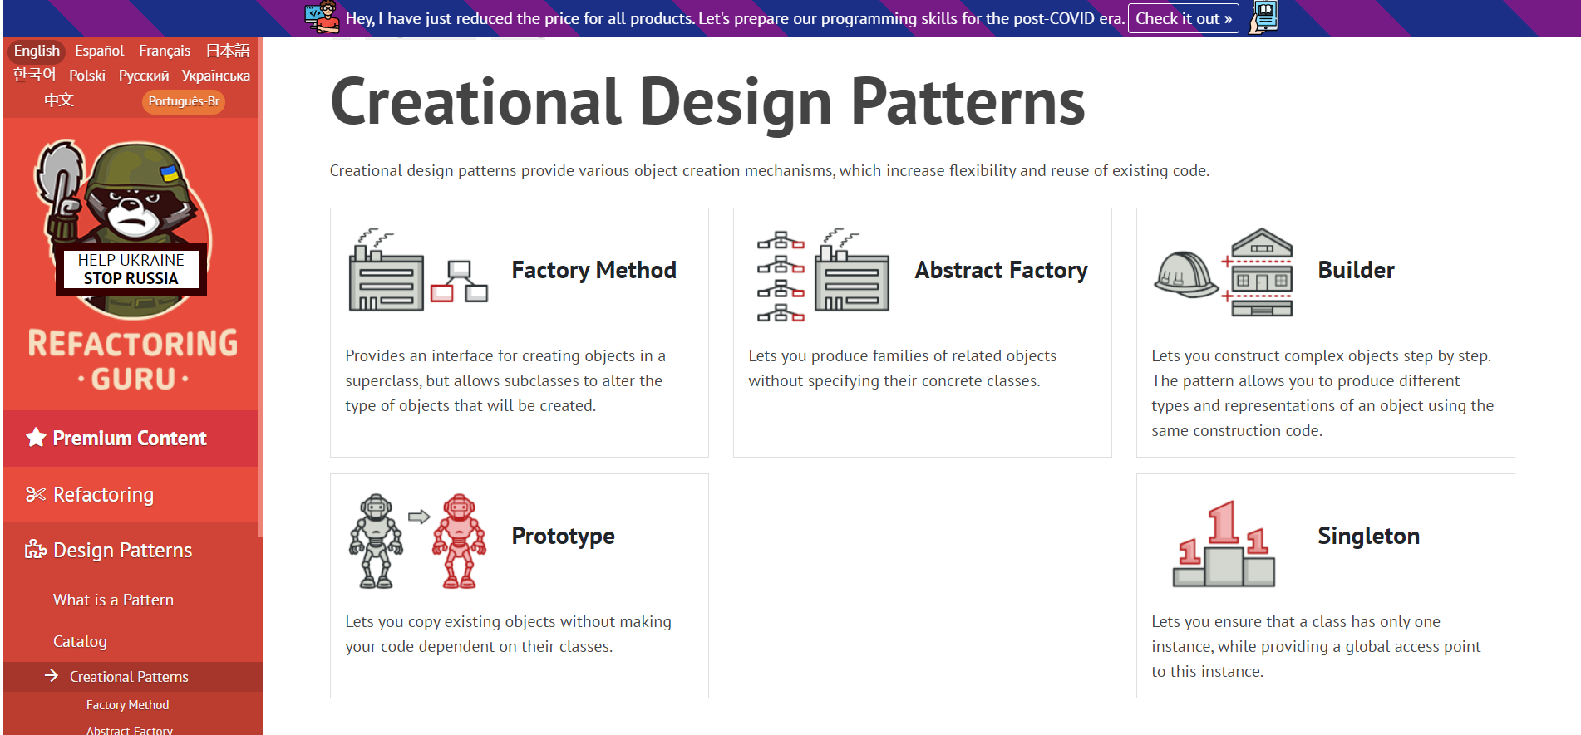Image resolution: width=1581 pixels, height=735 pixels.
Task: Click the Abstract Factory illustration icon
Action: (x=822, y=275)
